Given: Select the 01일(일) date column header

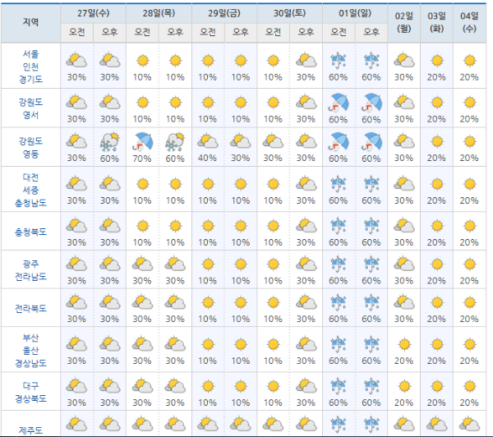Looking at the screenshot, I should click(x=354, y=14).
